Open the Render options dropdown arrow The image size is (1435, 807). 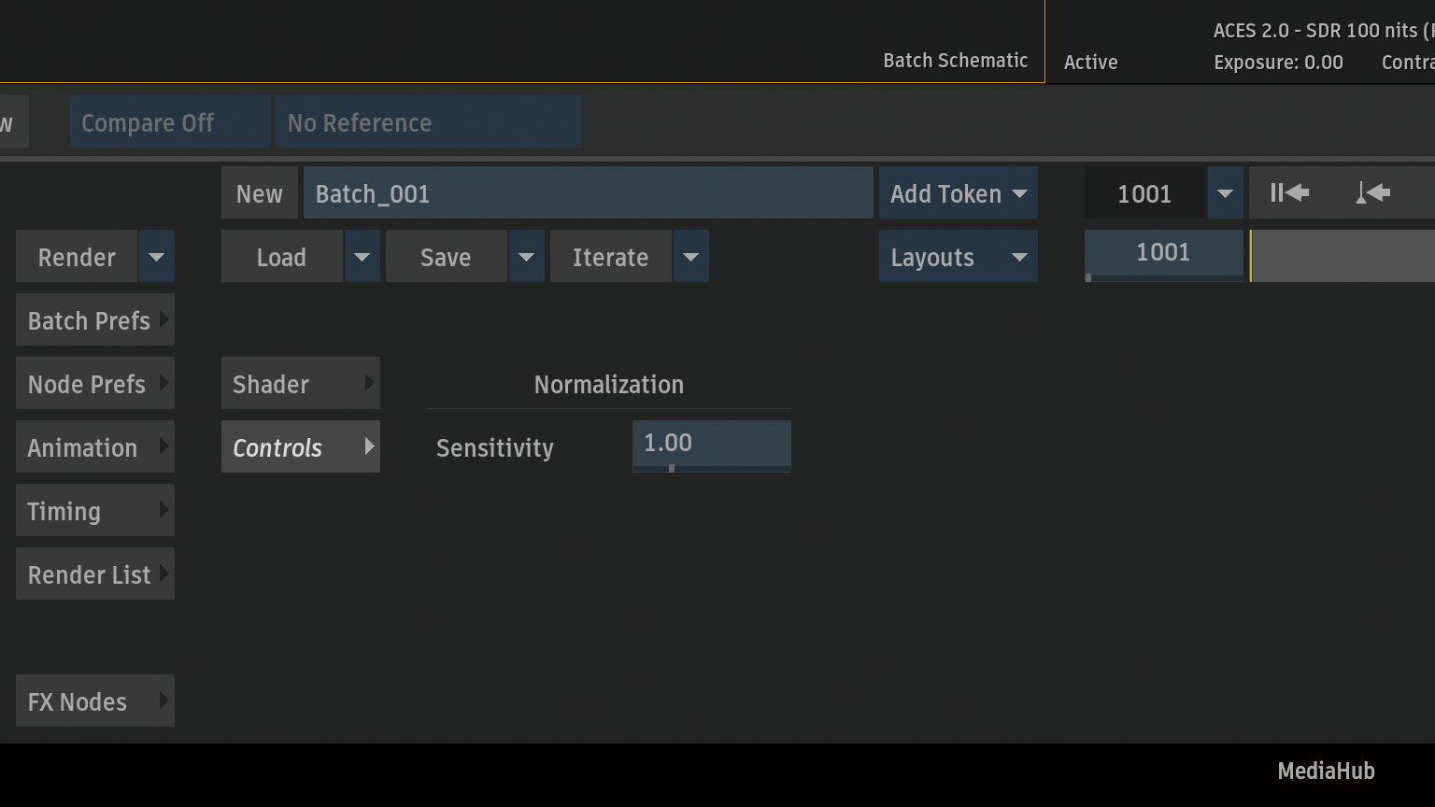tap(157, 257)
